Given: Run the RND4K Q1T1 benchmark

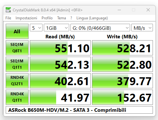Looking at the screenshot, I should click(x=17, y=97).
